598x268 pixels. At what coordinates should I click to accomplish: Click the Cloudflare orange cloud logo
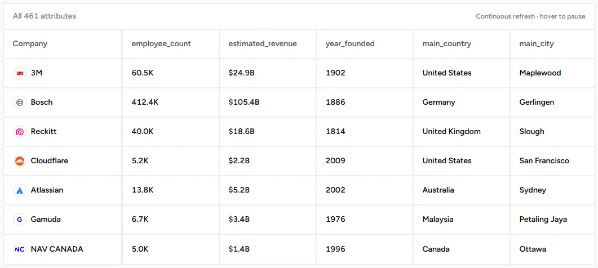click(20, 161)
